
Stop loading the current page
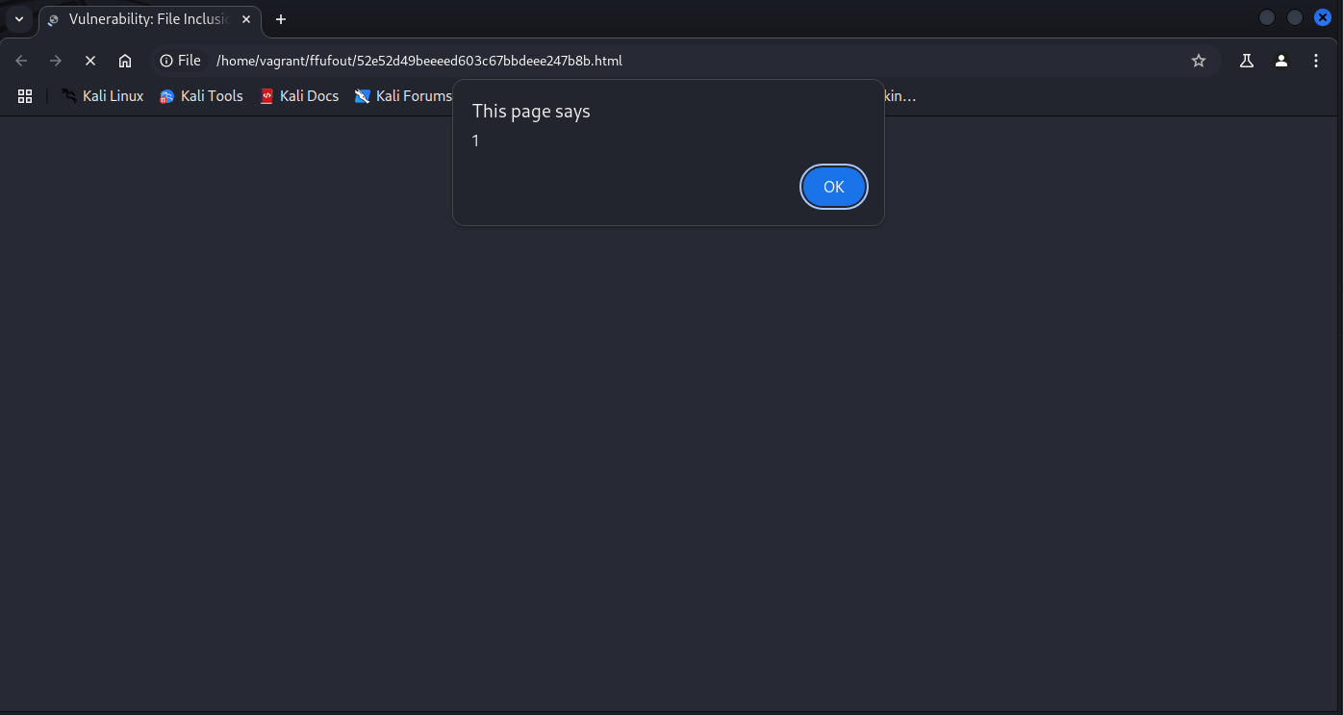90,61
